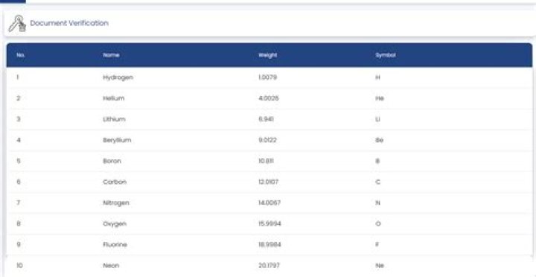536x277 pixels.
Task: Select the Helium name cell
Action: point(113,98)
